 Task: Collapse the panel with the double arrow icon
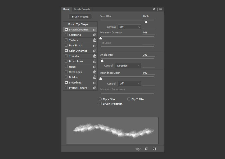pyautogui.click(x=154, y=9)
